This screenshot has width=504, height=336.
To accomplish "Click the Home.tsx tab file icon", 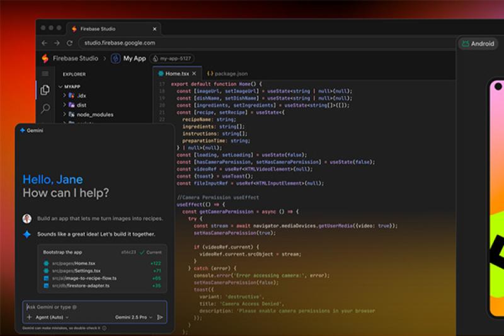I will click(161, 74).
